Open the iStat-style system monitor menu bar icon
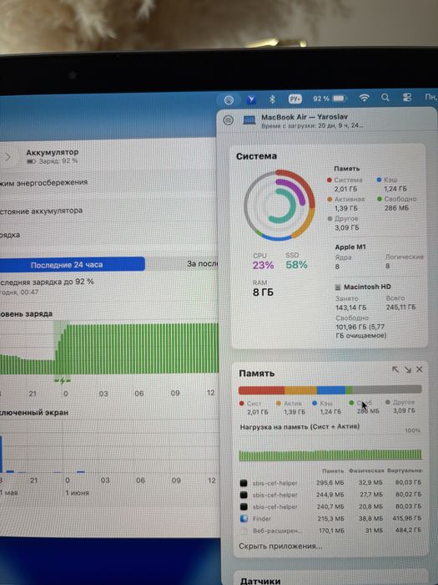Viewport: 438px width, 585px height. click(229, 99)
